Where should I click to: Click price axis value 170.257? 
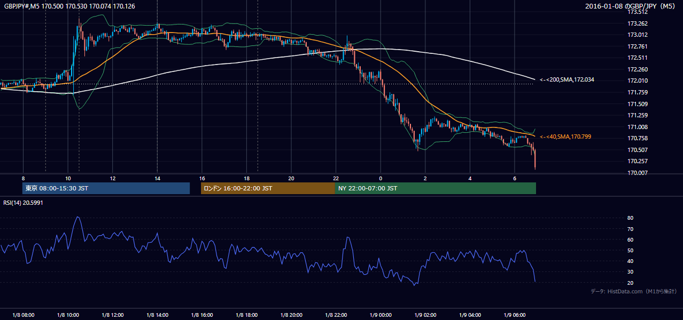(x=638, y=161)
